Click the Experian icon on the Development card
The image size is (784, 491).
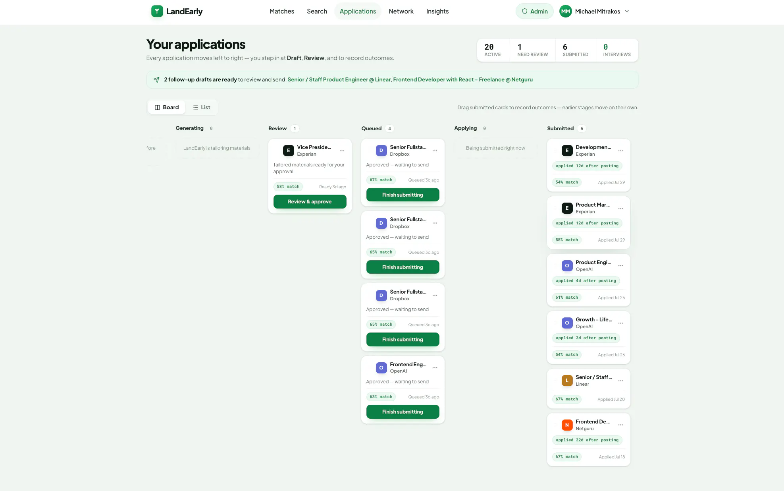pyautogui.click(x=567, y=151)
